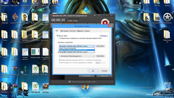The height and width of the screenshot is (98, 174).
Task: Click the info icon beside How to record
Action: (x=70, y=82)
